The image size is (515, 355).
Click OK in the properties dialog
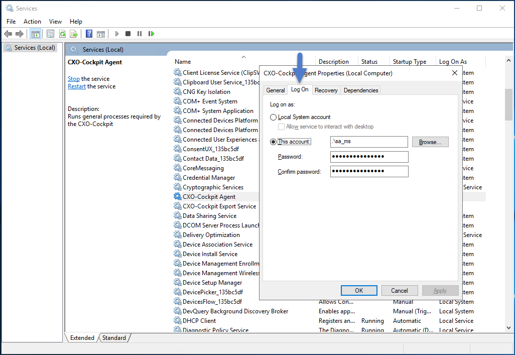point(359,291)
